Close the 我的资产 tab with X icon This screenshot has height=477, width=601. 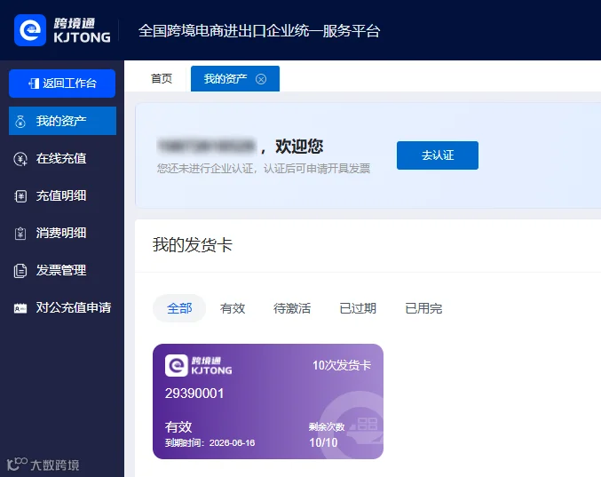click(x=261, y=79)
